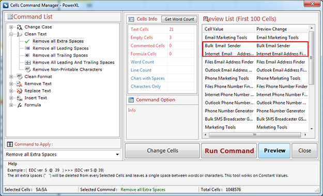This screenshot has width=323, height=196.
Task: Click the PowerXL title bar app icon
Action: [6, 5]
